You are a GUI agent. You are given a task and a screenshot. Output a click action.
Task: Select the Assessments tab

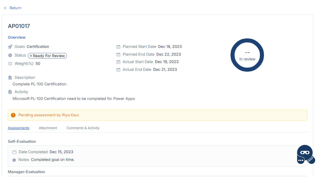[x=19, y=128]
